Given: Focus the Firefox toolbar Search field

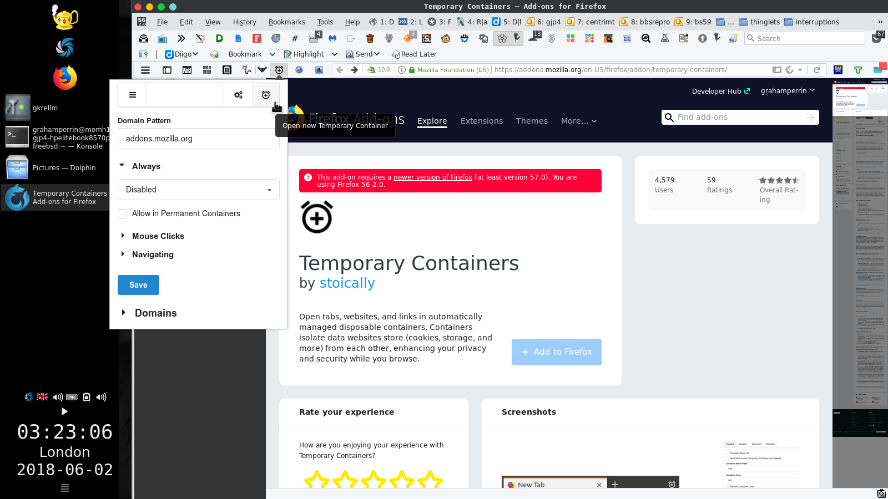Looking at the screenshot, I should (x=805, y=38).
